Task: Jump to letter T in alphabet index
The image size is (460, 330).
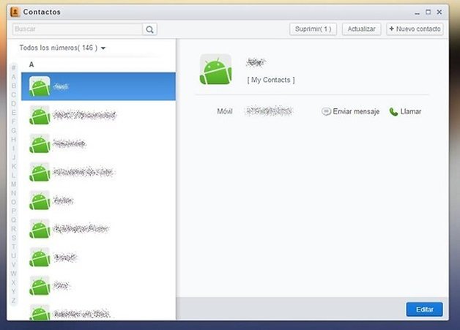Action: pyautogui.click(x=13, y=247)
